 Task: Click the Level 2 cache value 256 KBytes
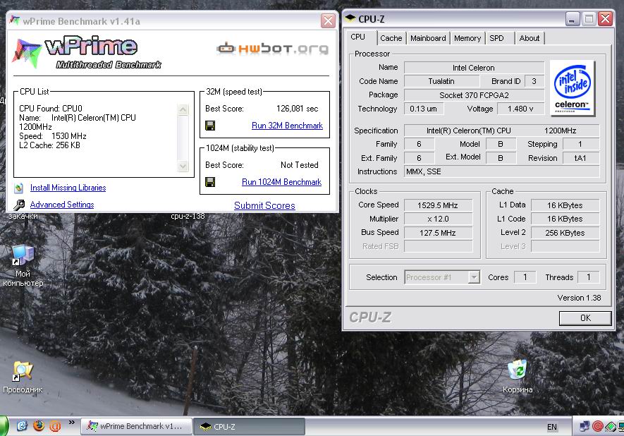565,233
